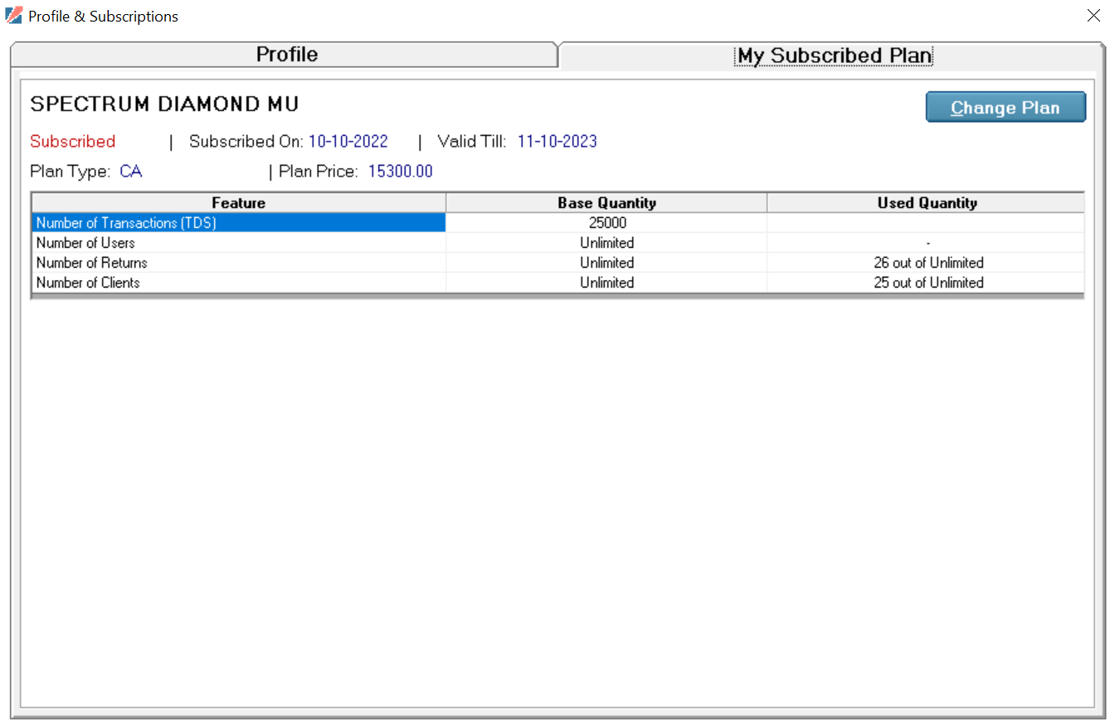The height and width of the screenshot is (721, 1110).
Task: Click the Profile & Subscriptions window title
Action: click(103, 17)
